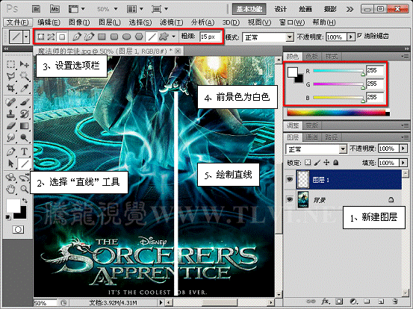Select the Crop tool
This screenshot has height=309, width=413.
[x=10, y=88]
